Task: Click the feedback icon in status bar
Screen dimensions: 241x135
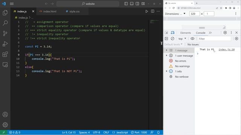Action: point(152,132)
